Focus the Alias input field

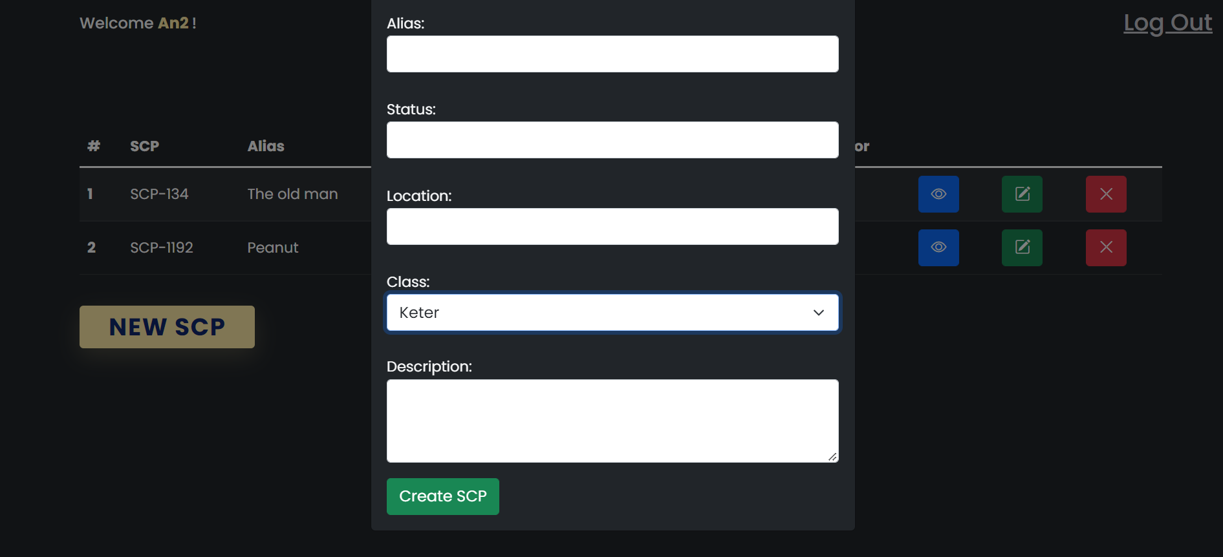[612, 54]
